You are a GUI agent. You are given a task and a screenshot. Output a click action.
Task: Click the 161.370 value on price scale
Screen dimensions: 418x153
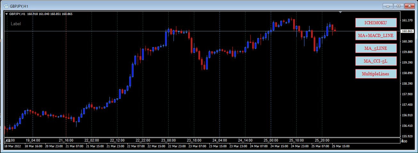[406, 20]
